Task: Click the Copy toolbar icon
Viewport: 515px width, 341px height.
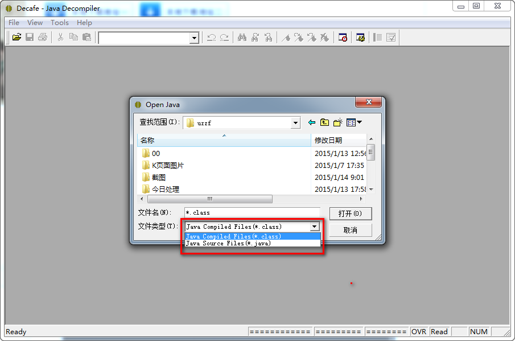Action: 73,38
